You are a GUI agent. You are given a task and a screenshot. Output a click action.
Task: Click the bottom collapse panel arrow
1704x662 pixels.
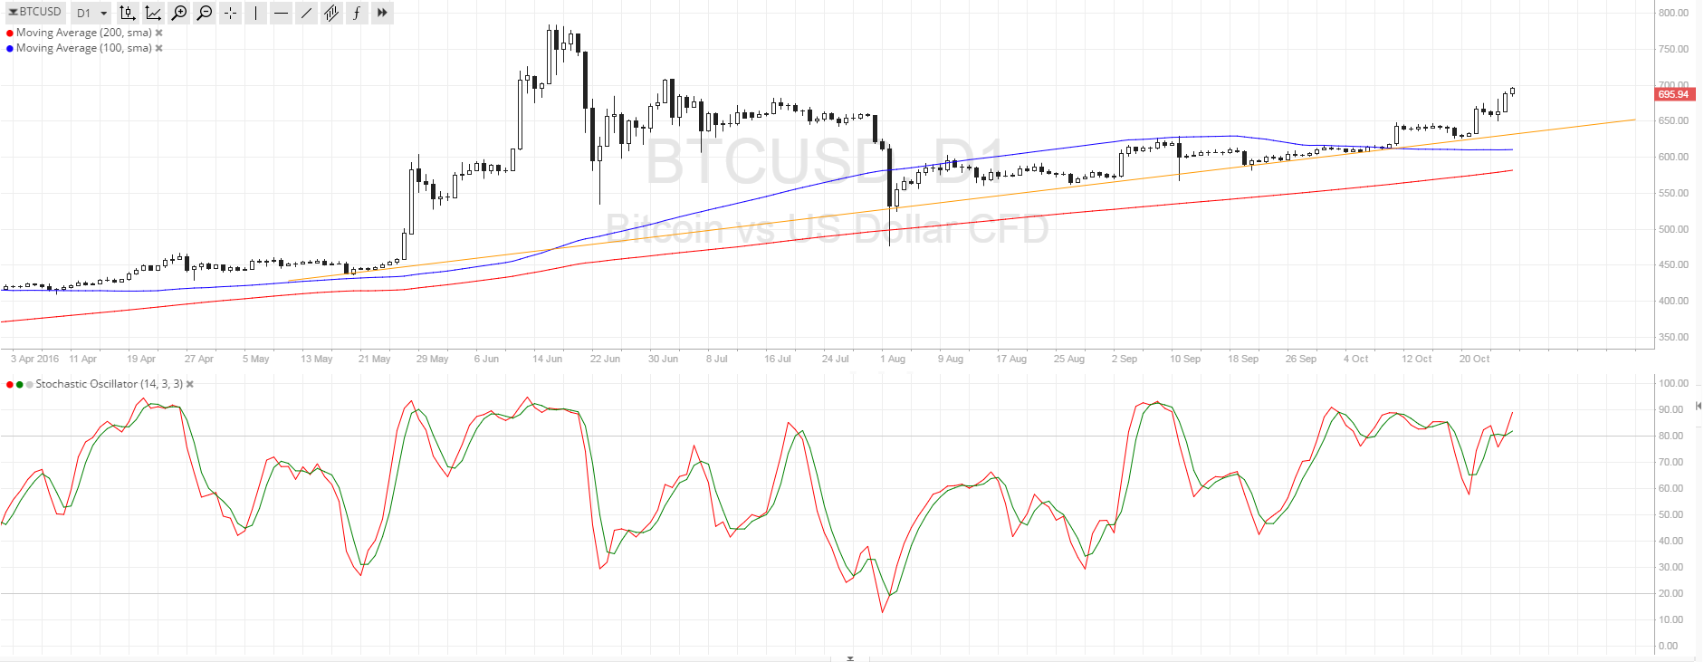pos(850,658)
